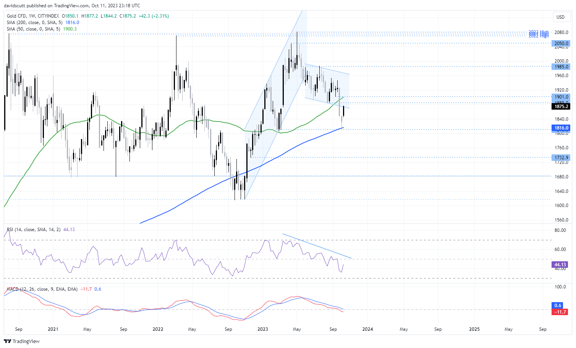Click the 1560.0 price axis tick
The width and height of the screenshot is (576, 348).
561,220
